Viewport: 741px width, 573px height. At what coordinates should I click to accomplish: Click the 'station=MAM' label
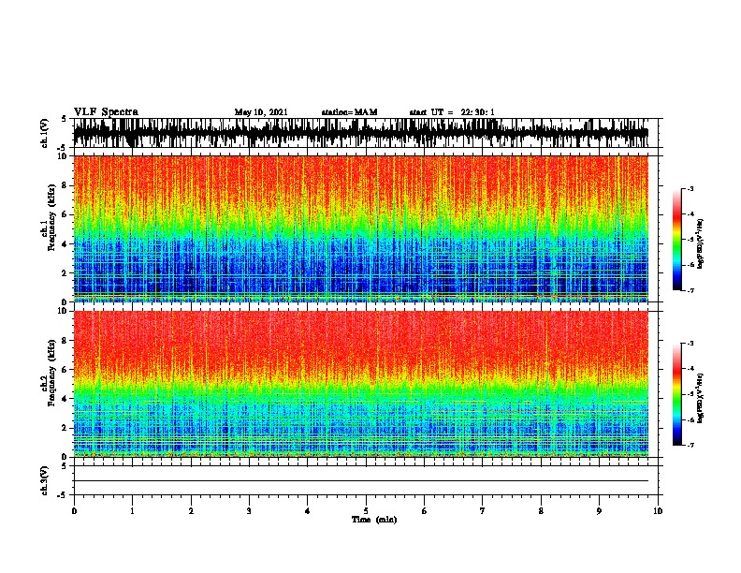pyautogui.click(x=349, y=112)
